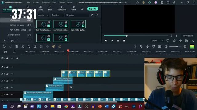The height and width of the screenshot is (110, 197).
Task: Open the audio mixer icon
Action: coord(154,46)
